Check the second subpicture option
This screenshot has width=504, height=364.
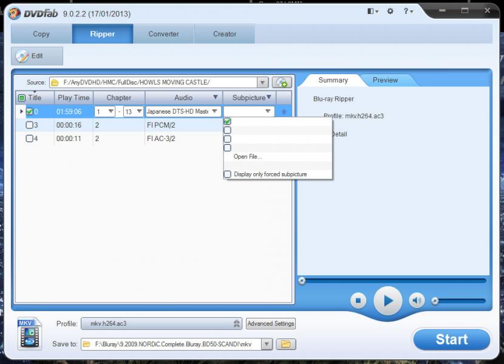[x=227, y=130]
